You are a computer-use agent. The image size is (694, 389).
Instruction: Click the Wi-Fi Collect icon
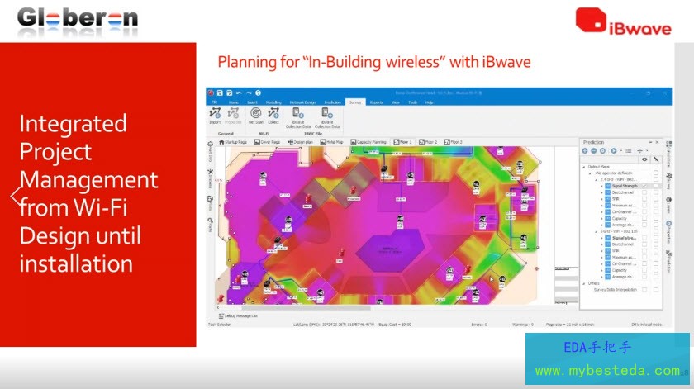[273, 113]
